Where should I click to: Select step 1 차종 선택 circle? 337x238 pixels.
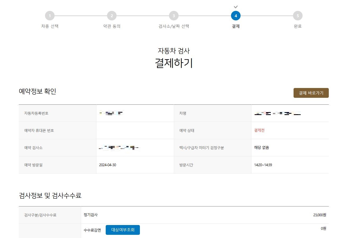[50, 15]
